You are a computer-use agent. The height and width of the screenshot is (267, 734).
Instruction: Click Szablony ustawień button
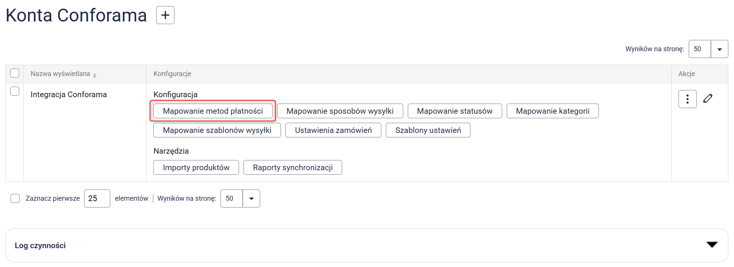(x=428, y=130)
